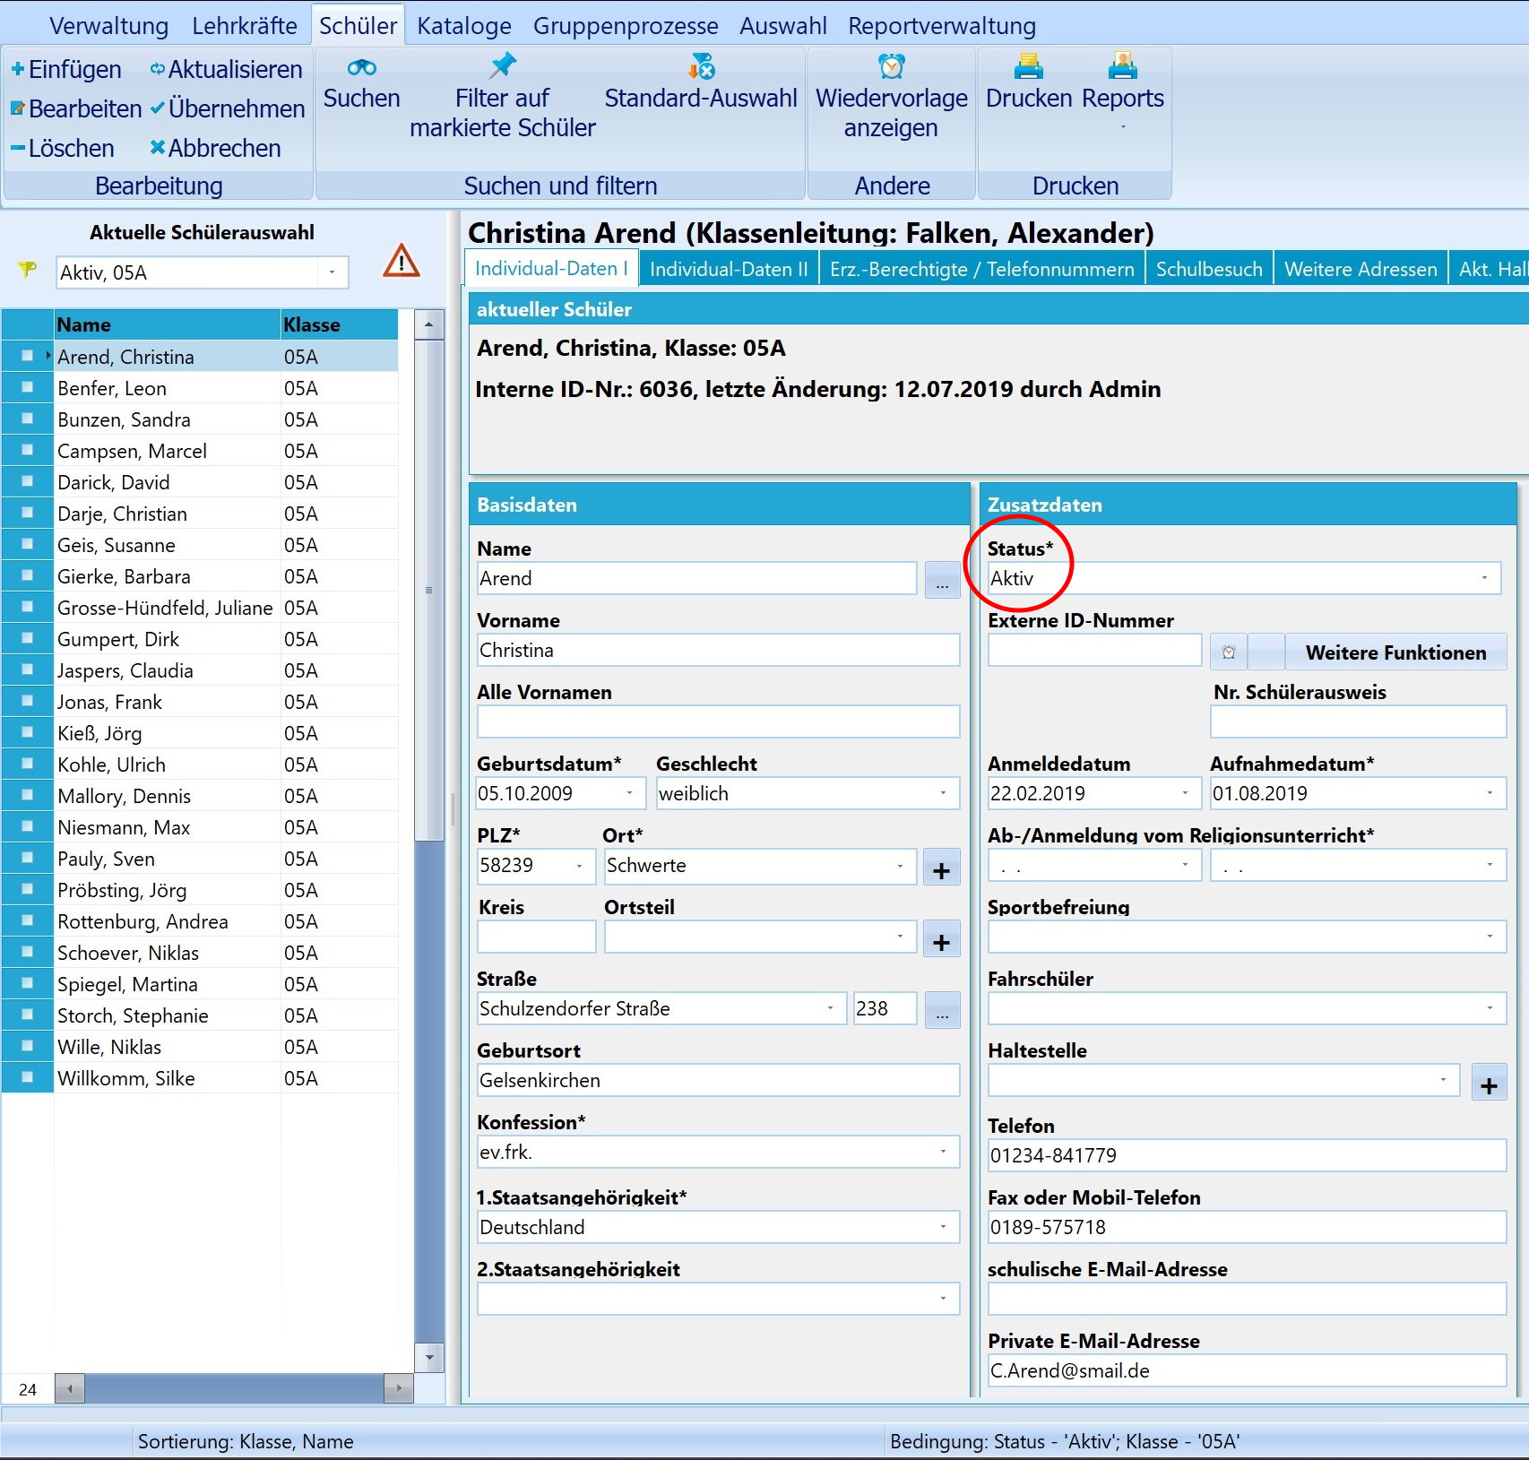Tick the checkbox for Benfer, Leon
This screenshot has height=1460, width=1529.
[x=27, y=387]
